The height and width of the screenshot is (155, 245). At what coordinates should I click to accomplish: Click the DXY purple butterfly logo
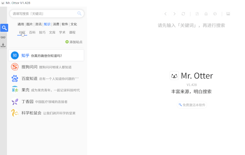[x=15, y=102]
